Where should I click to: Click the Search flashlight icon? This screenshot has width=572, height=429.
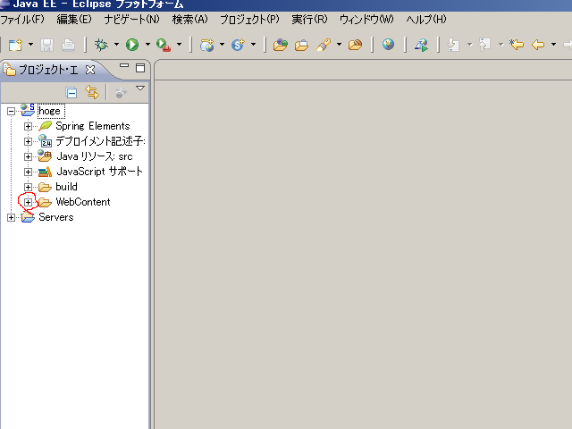click(x=324, y=45)
